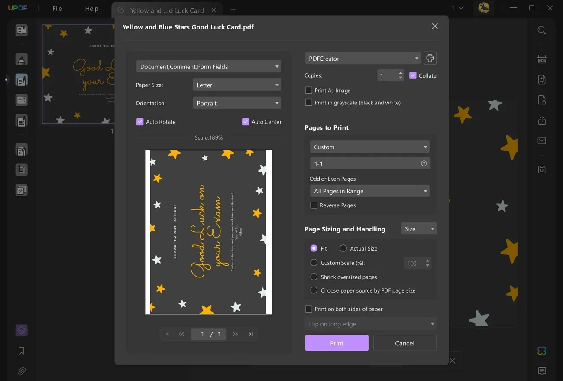Go to the last preview page
This screenshot has height=381, width=563.
pos(250,334)
